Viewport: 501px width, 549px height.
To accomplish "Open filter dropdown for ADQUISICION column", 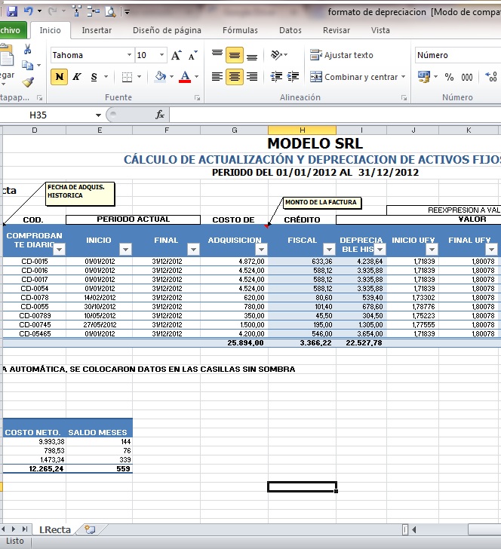I will [x=261, y=250].
